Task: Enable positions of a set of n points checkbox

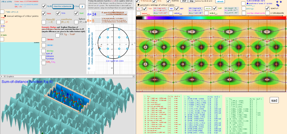Action: tap(243, 4)
